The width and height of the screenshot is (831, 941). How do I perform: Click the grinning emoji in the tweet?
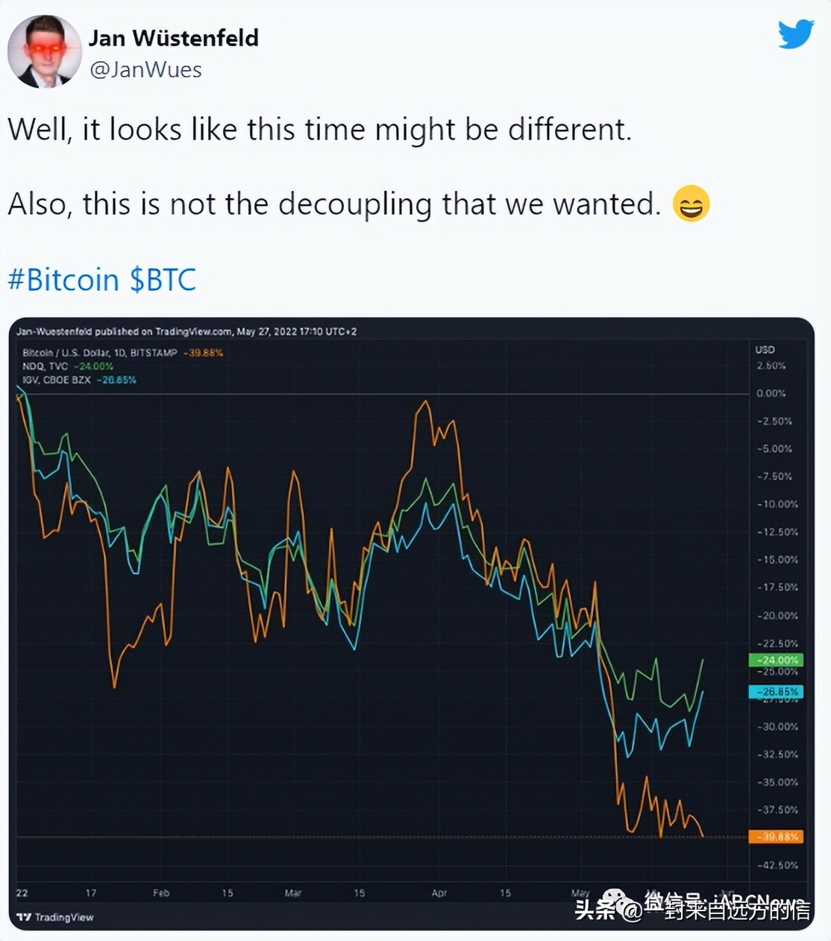pyautogui.click(x=691, y=204)
